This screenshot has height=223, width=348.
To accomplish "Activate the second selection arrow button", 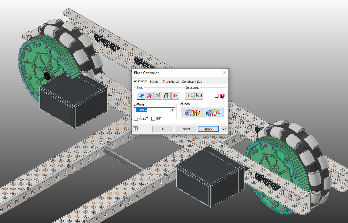I will coord(199,95).
